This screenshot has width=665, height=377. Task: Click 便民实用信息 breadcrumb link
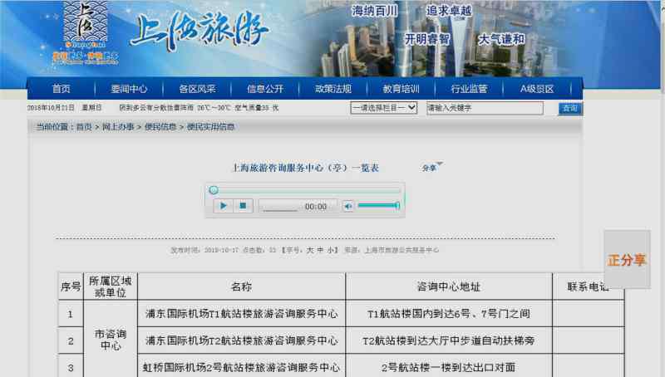[x=210, y=127]
